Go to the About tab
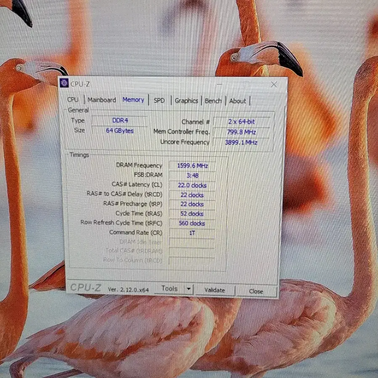This screenshot has height=378, width=378. point(238,101)
